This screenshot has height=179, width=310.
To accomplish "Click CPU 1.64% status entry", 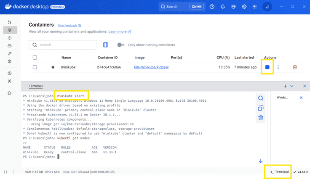I will coord(52,172).
